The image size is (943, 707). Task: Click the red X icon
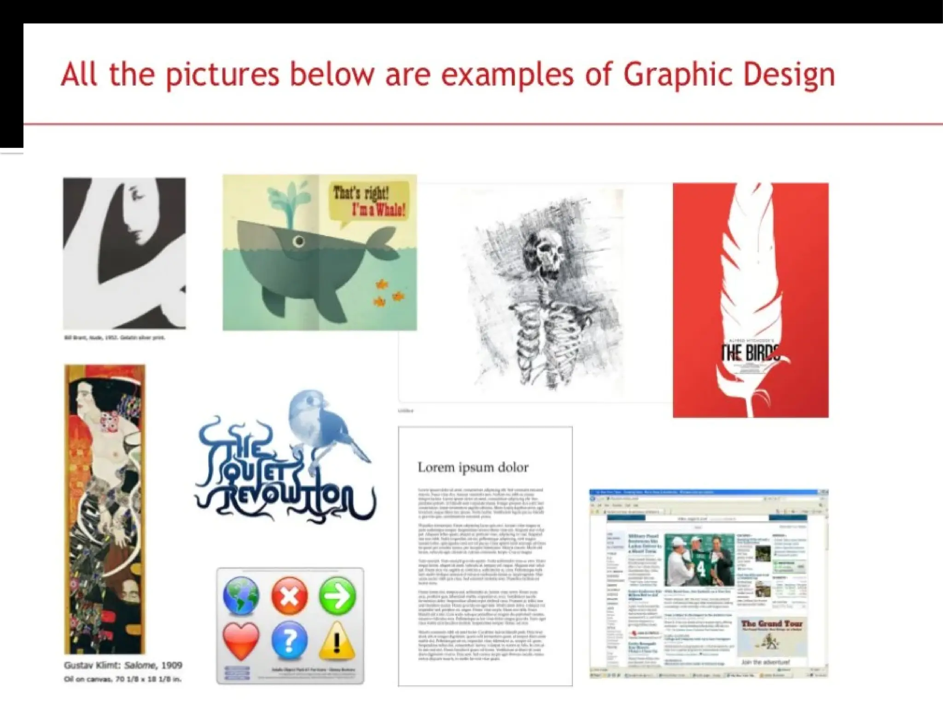[289, 596]
